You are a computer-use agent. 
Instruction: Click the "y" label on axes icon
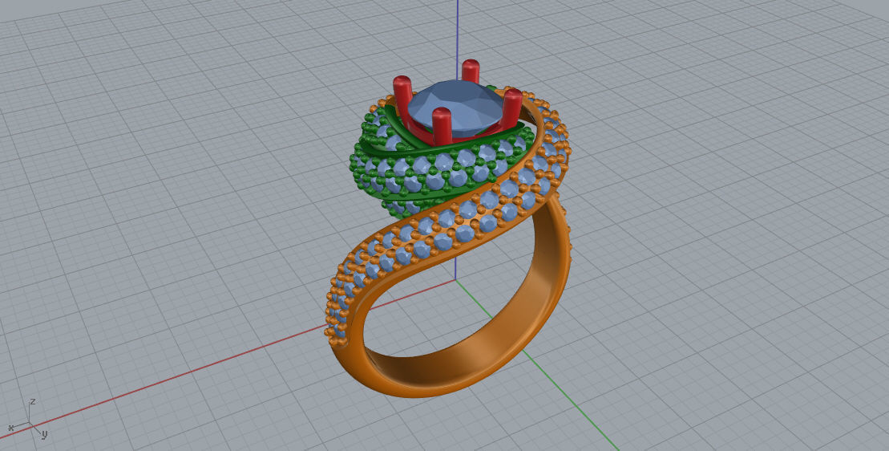pos(44,434)
